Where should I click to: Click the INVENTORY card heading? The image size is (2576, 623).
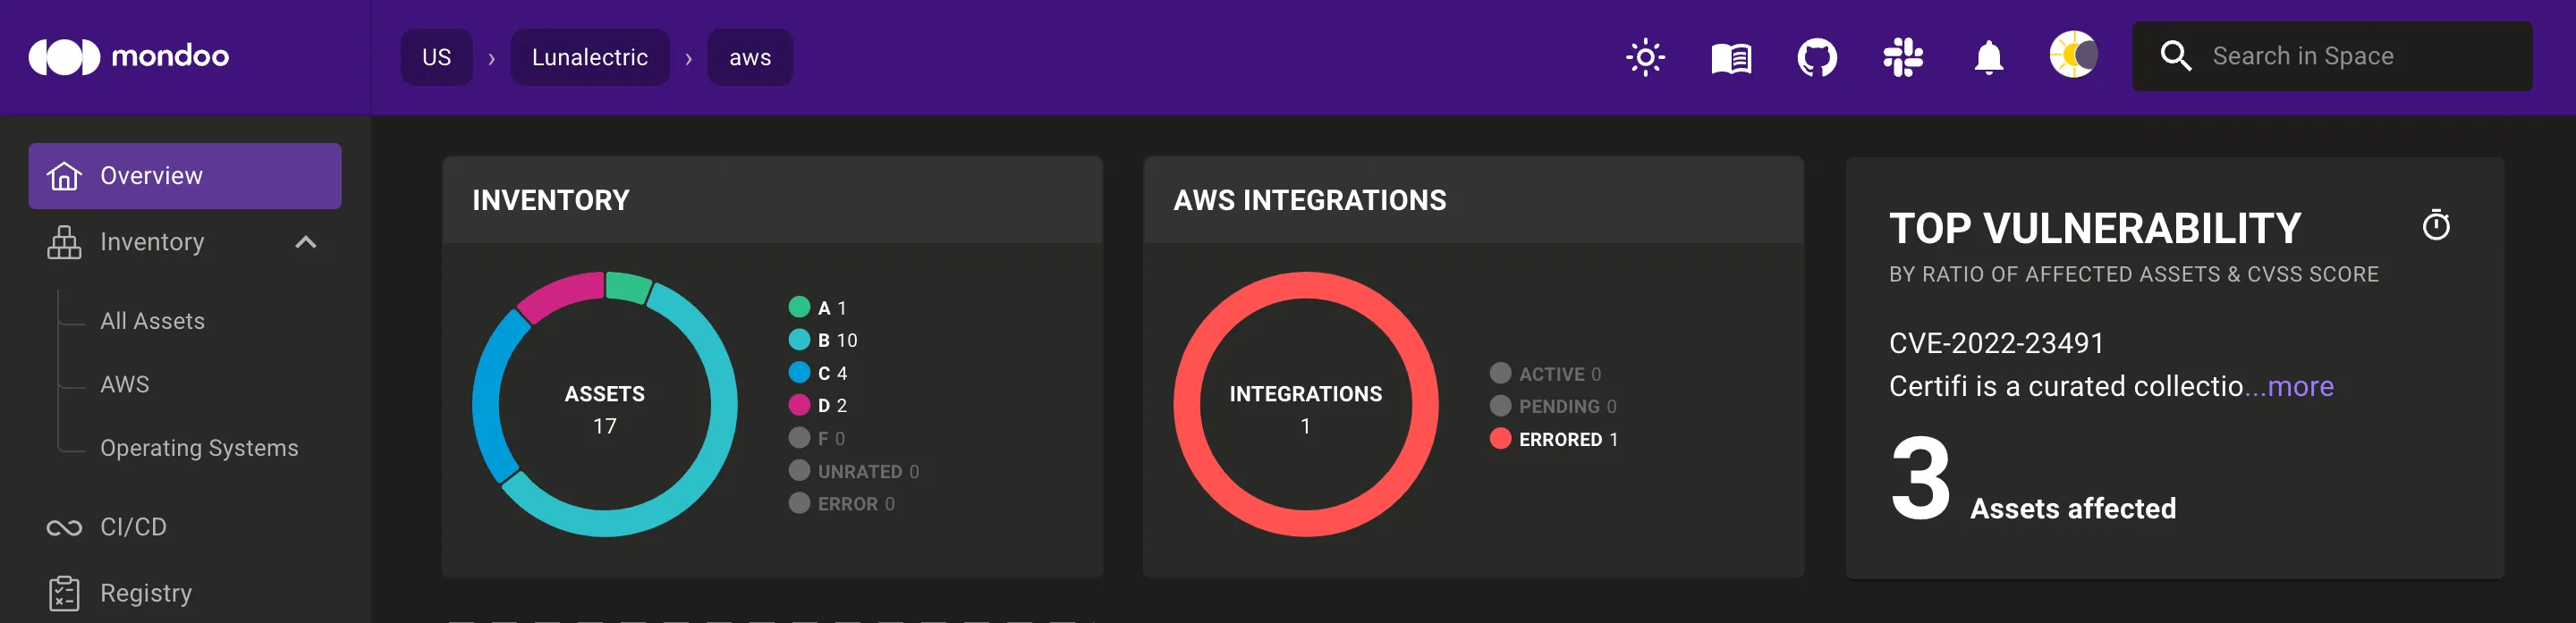pyautogui.click(x=551, y=200)
